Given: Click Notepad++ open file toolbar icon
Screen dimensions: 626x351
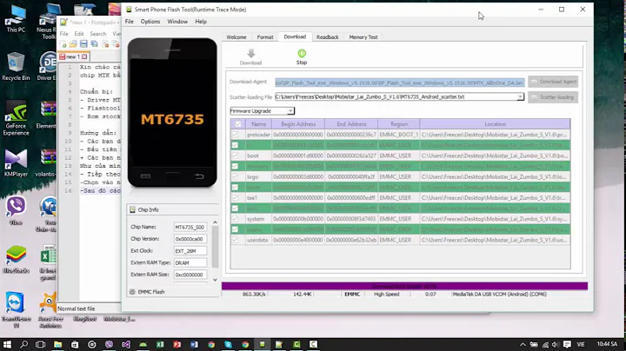Looking at the screenshot, I should click(73, 43).
